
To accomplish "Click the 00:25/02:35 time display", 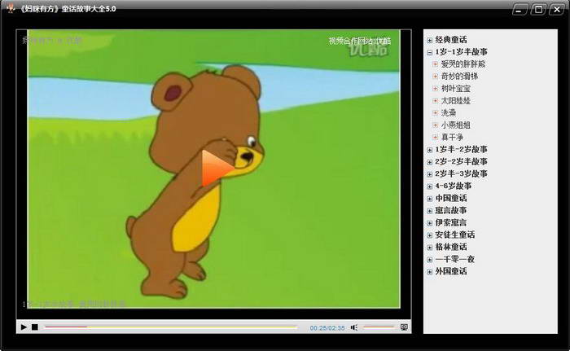I will (327, 328).
